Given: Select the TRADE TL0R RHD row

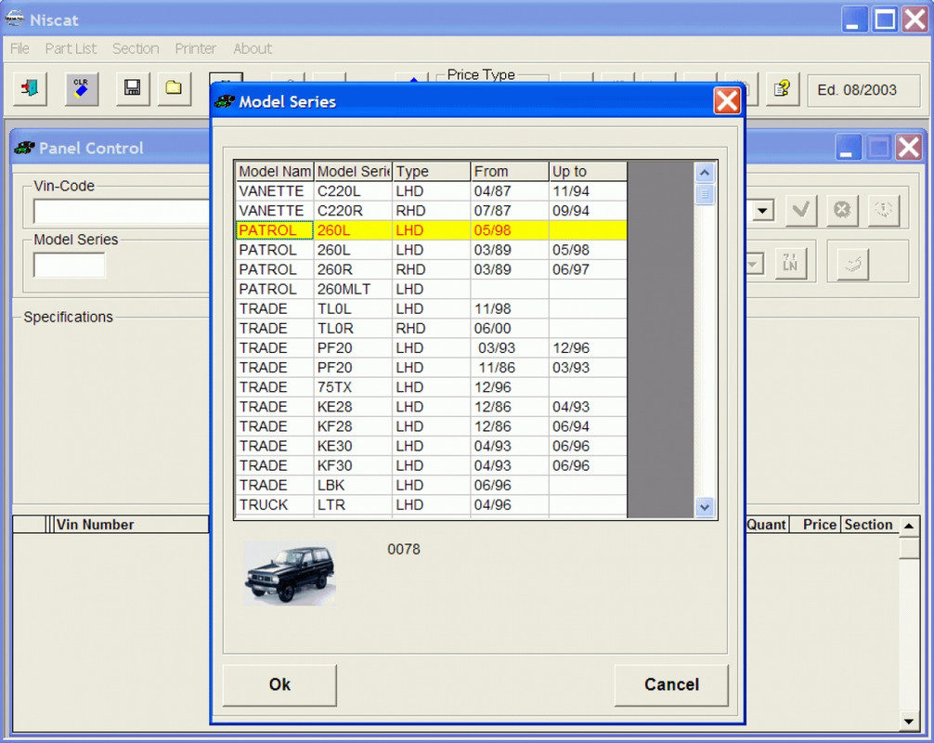Looking at the screenshot, I should pyautogui.click(x=432, y=328).
